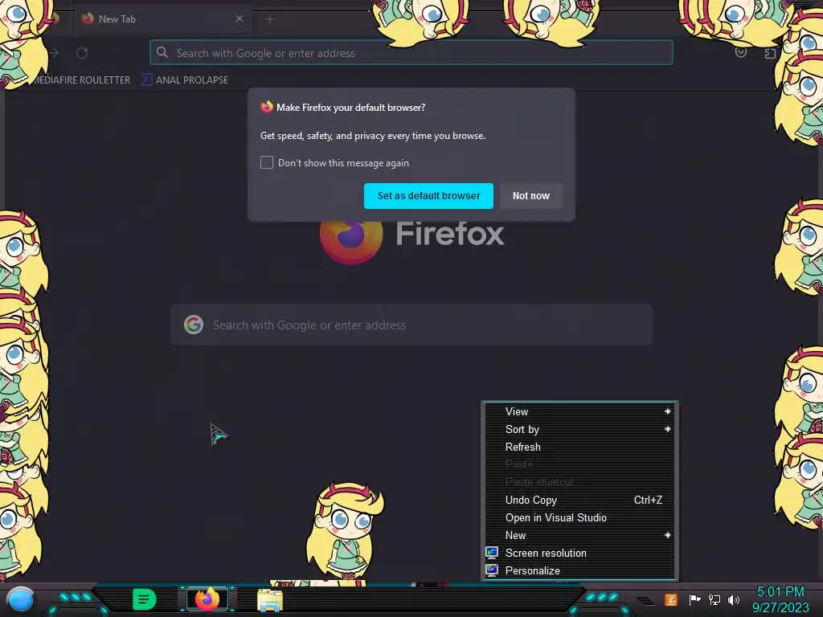Expand the Sort by submenu
Viewport: 823px width, 617px height.
click(x=579, y=429)
